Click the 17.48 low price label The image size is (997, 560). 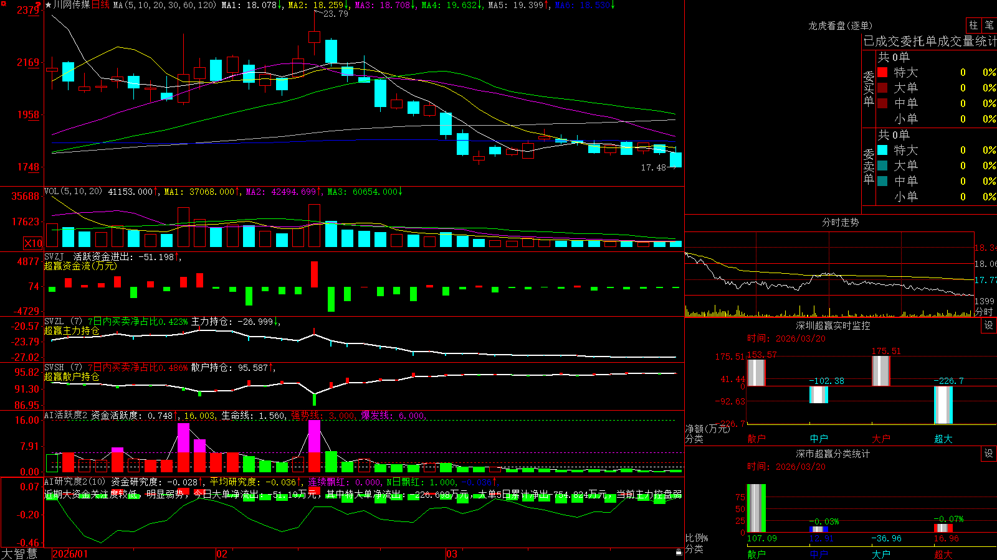point(654,167)
